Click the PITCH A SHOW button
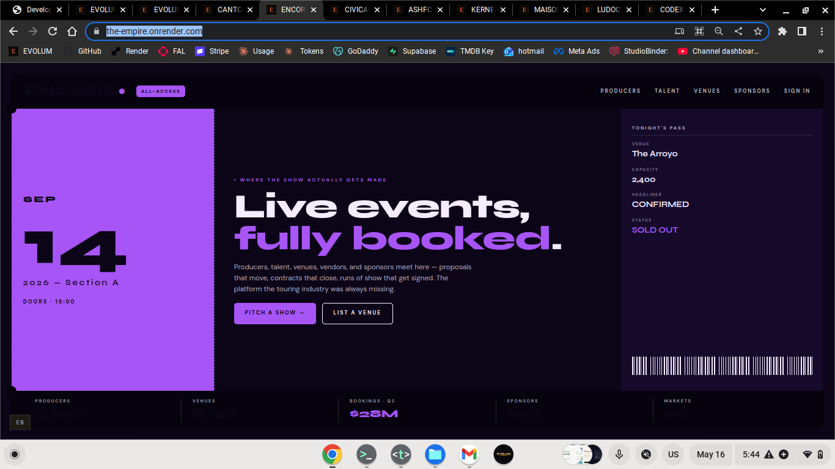Image resolution: width=835 pixels, height=469 pixels. point(275,313)
